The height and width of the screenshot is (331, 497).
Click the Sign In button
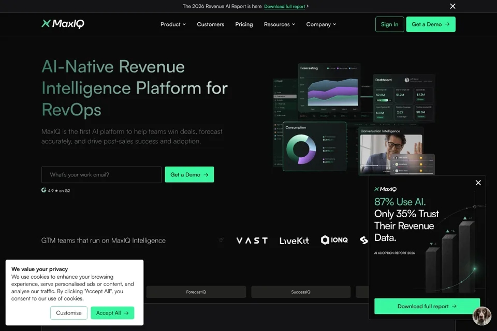[x=389, y=24]
